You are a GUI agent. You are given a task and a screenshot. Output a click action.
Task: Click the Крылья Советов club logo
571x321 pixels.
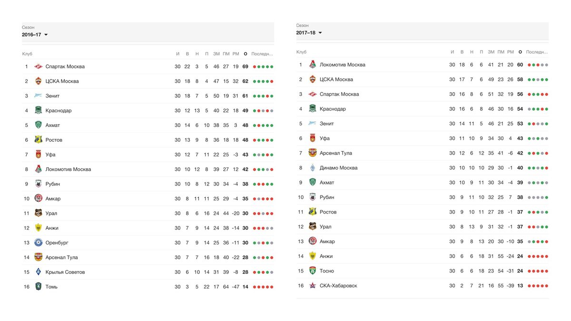[39, 272]
